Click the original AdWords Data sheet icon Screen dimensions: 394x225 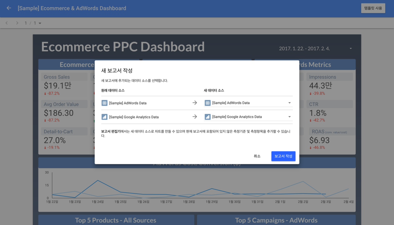pyautogui.click(x=105, y=103)
